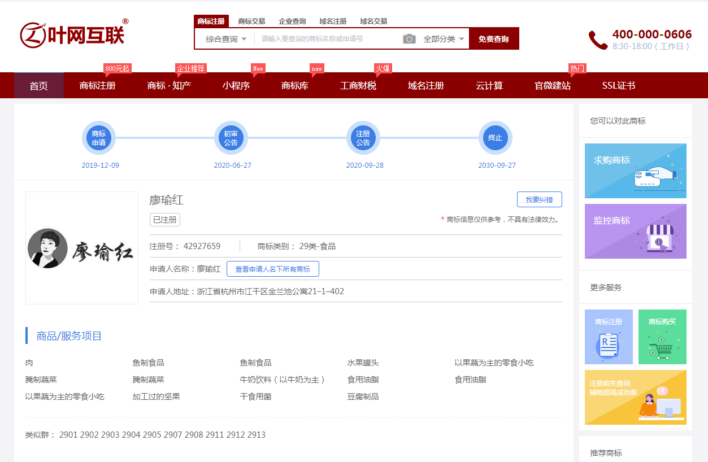This screenshot has height=462, width=708.
Task: Click the 商标注册 service tile
Action: point(608,337)
